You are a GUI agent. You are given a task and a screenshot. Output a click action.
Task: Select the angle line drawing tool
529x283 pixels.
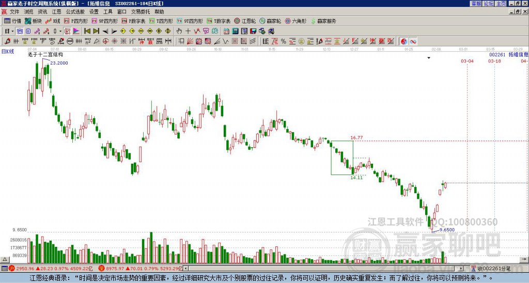(x=216, y=41)
